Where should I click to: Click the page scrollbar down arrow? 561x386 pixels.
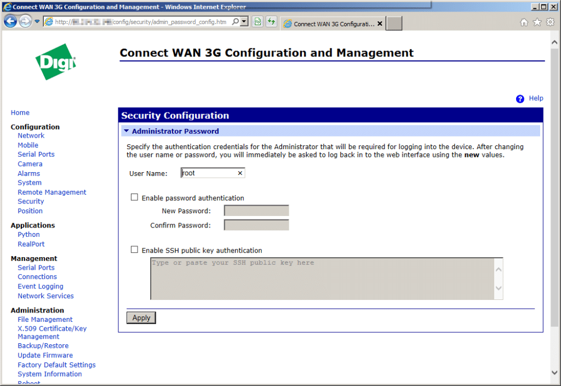click(x=554, y=372)
